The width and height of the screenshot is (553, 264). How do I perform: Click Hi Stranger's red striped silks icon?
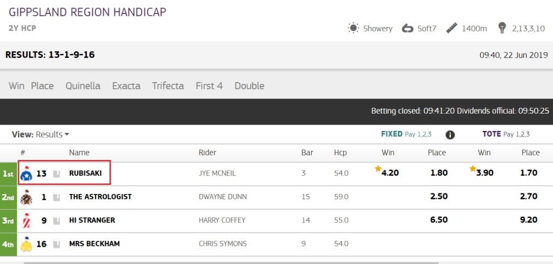(x=26, y=220)
